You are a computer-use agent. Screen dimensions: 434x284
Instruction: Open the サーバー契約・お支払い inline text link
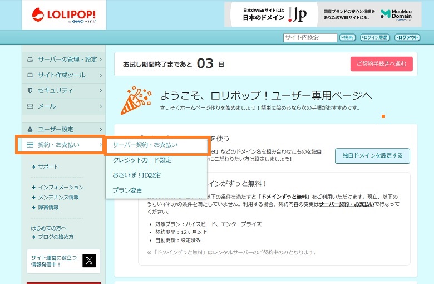[x=347, y=204]
